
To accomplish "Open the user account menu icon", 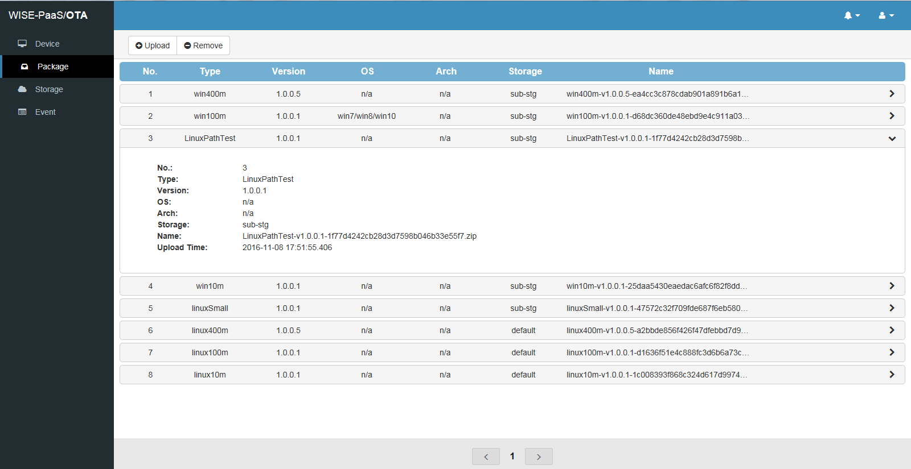I will pyautogui.click(x=883, y=15).
